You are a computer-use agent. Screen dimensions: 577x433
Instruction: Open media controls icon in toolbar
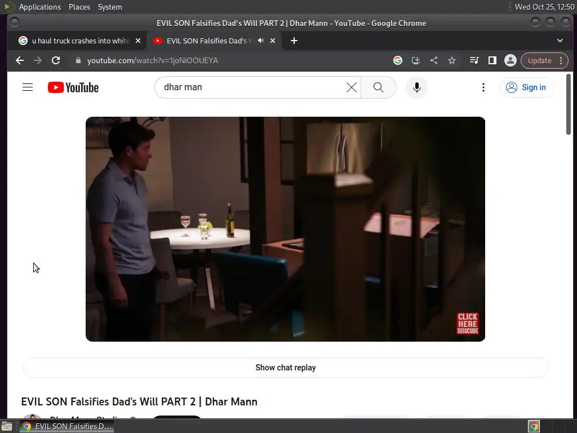tap(474, 60)
